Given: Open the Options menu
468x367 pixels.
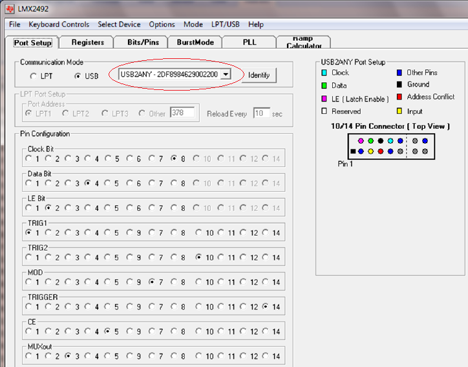Looking at the screenshot, I should pyautogui.click(x=162, y=25).
